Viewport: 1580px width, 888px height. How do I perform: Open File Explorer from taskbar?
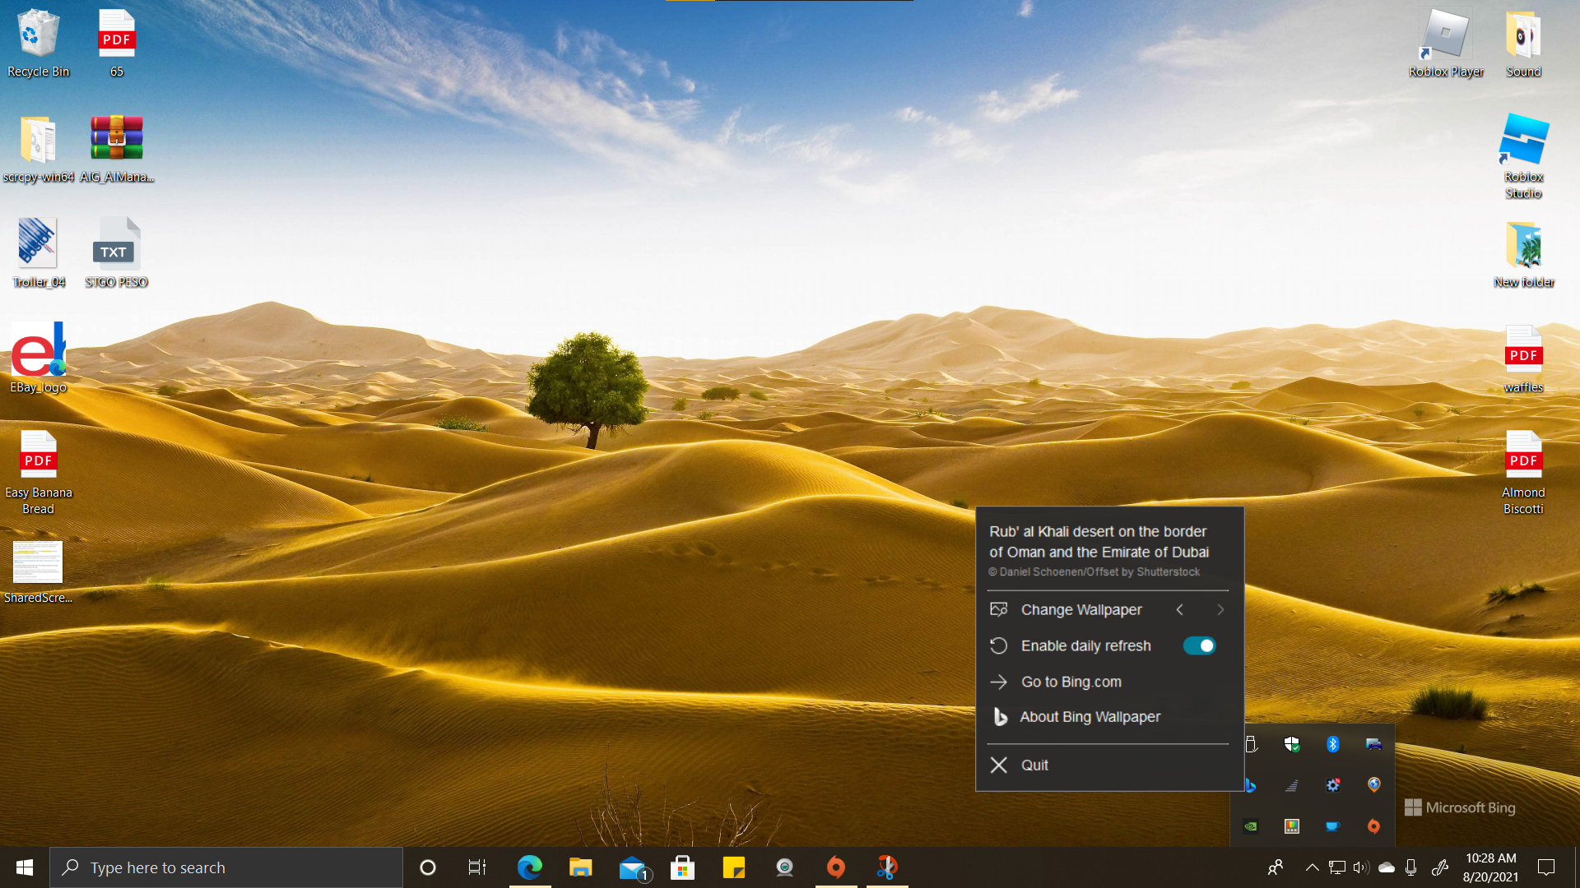click(x=581, y=867)
